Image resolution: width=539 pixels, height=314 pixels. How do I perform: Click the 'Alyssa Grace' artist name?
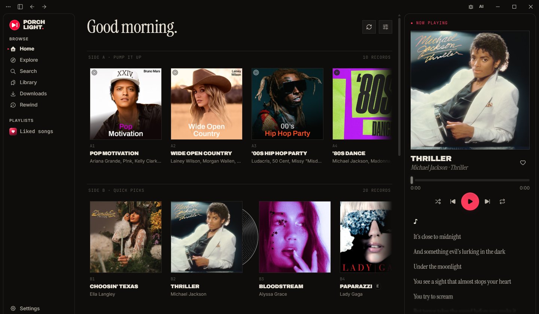point(273,294)
